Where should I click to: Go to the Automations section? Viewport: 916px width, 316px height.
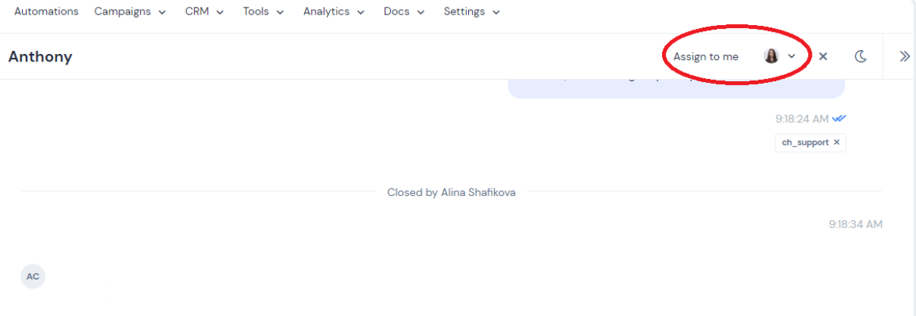(x=46, y=12)
